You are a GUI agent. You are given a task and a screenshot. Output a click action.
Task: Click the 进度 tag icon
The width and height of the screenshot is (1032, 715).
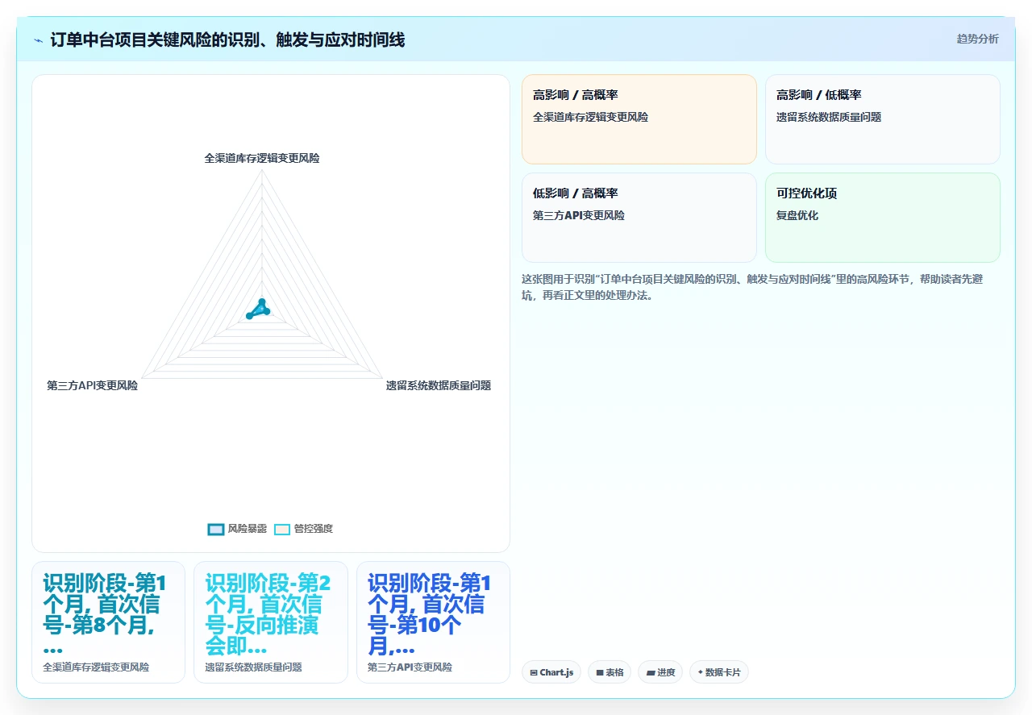(651, 672)
